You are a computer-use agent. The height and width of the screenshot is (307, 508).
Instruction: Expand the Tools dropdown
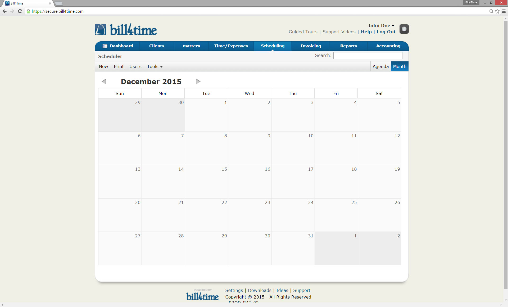(x=155, y=66)
